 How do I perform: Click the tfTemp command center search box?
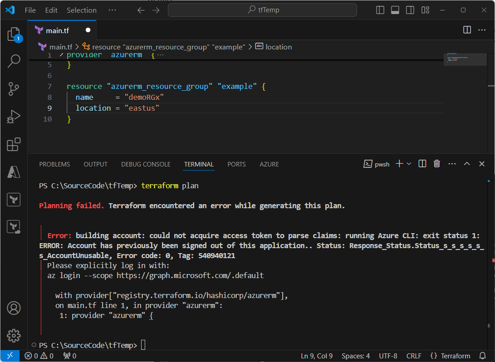pos(262,10)
